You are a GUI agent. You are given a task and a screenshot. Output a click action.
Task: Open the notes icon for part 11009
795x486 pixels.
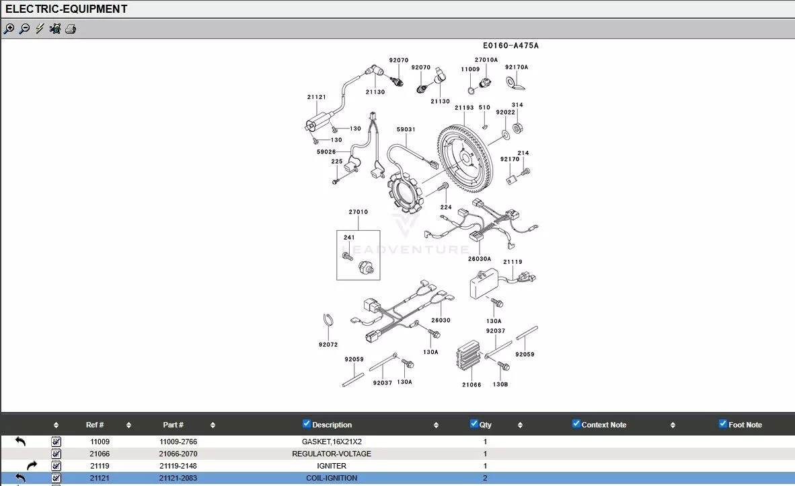tap(56, 442)
